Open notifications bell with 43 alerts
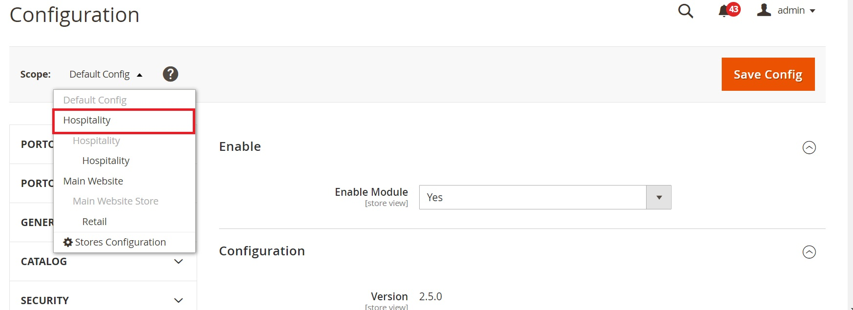Image resolution: width=853 pixels, height=310 pixels. point(724,11)
